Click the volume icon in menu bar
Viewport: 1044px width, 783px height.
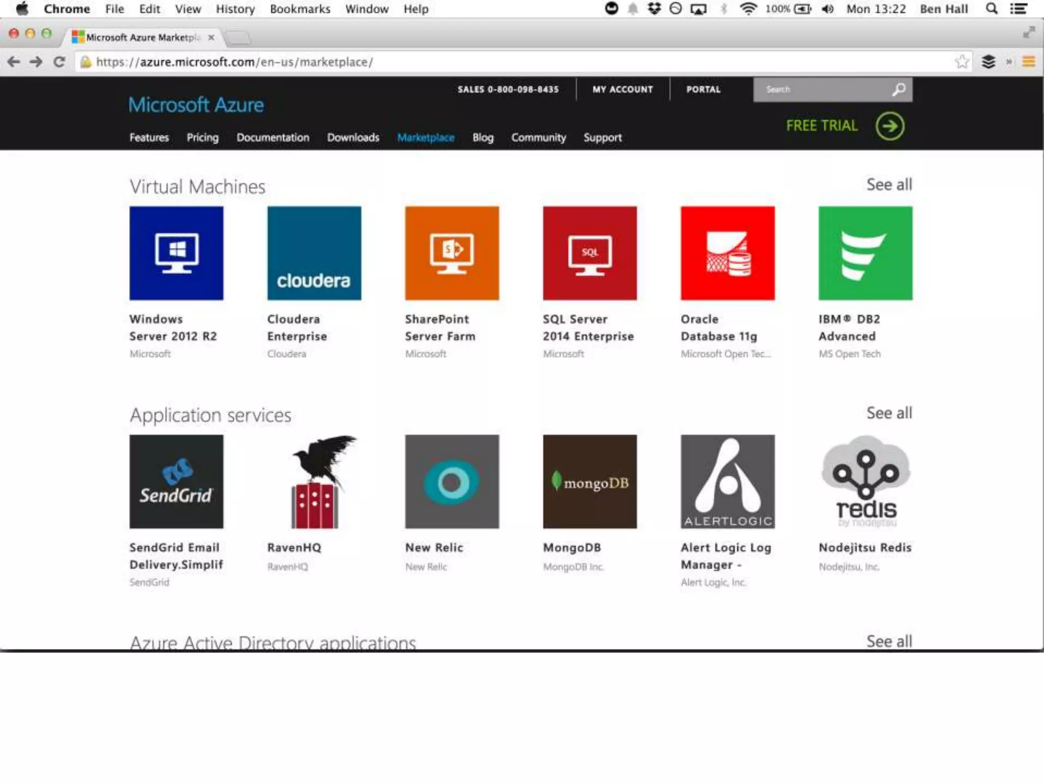(x=828, y=9)
